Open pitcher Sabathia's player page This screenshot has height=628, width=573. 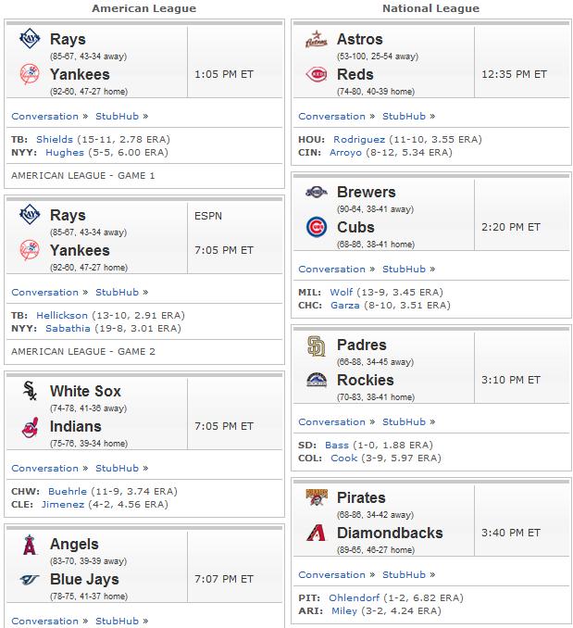click(68, 329)
